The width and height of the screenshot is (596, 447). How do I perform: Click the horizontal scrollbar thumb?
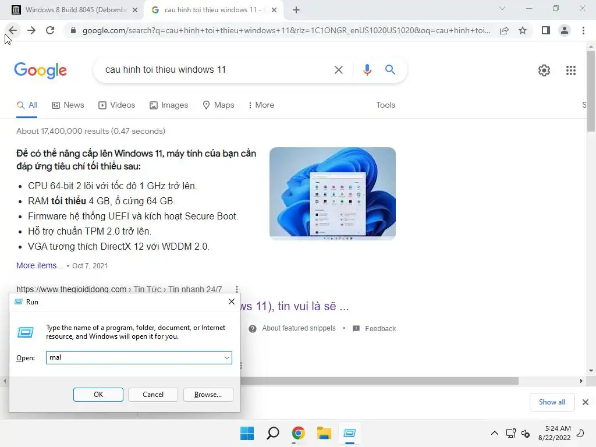point(379,381)
